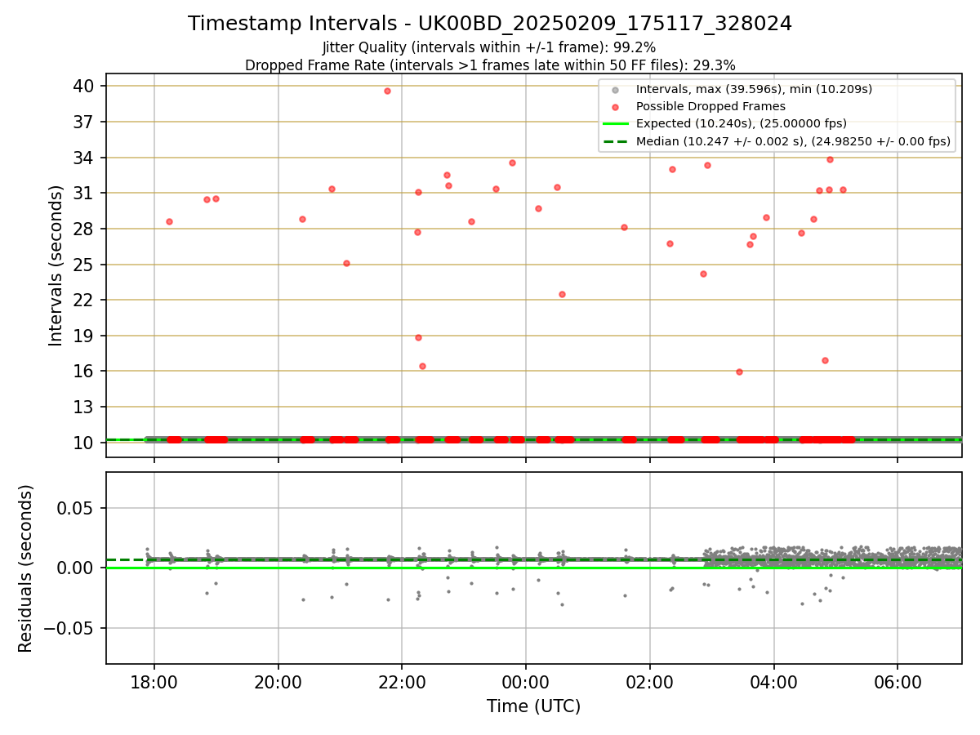
Task: Click the plot title with UK00BD_20250209_175117_328024
Action: [490, 24]
